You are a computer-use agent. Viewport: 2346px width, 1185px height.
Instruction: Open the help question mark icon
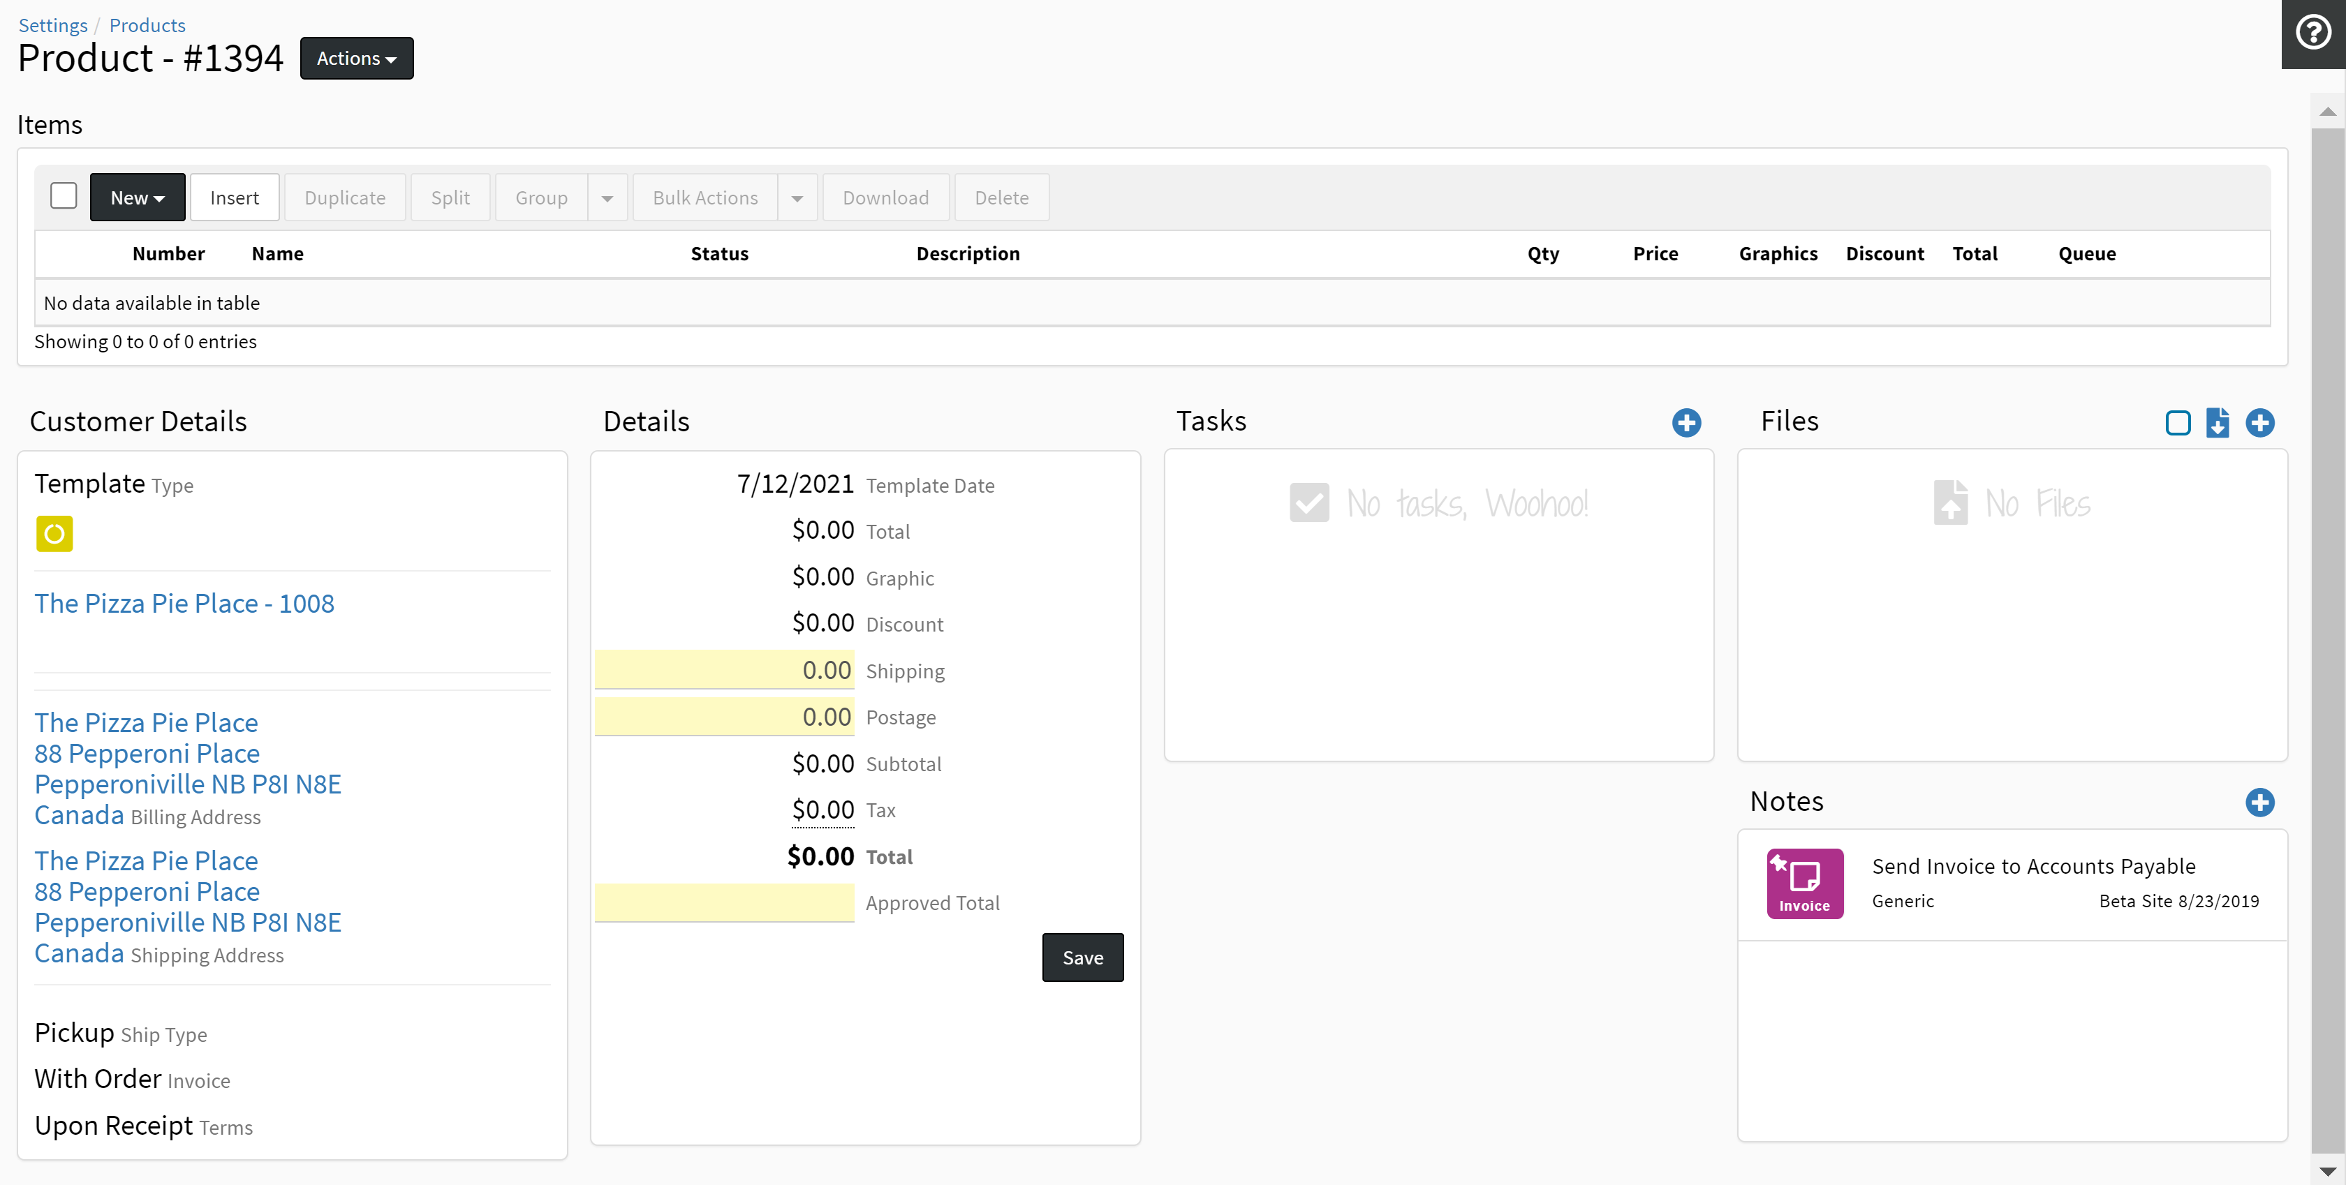(2312, 33)
